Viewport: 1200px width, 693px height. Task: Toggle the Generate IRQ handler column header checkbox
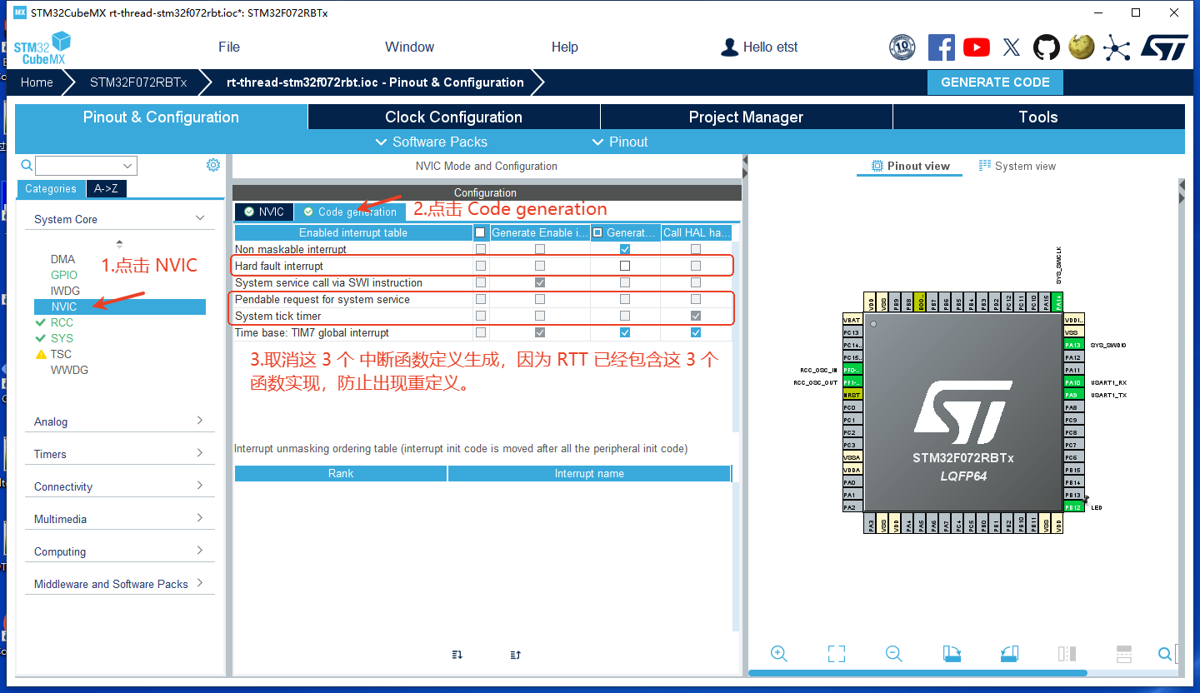597,232
